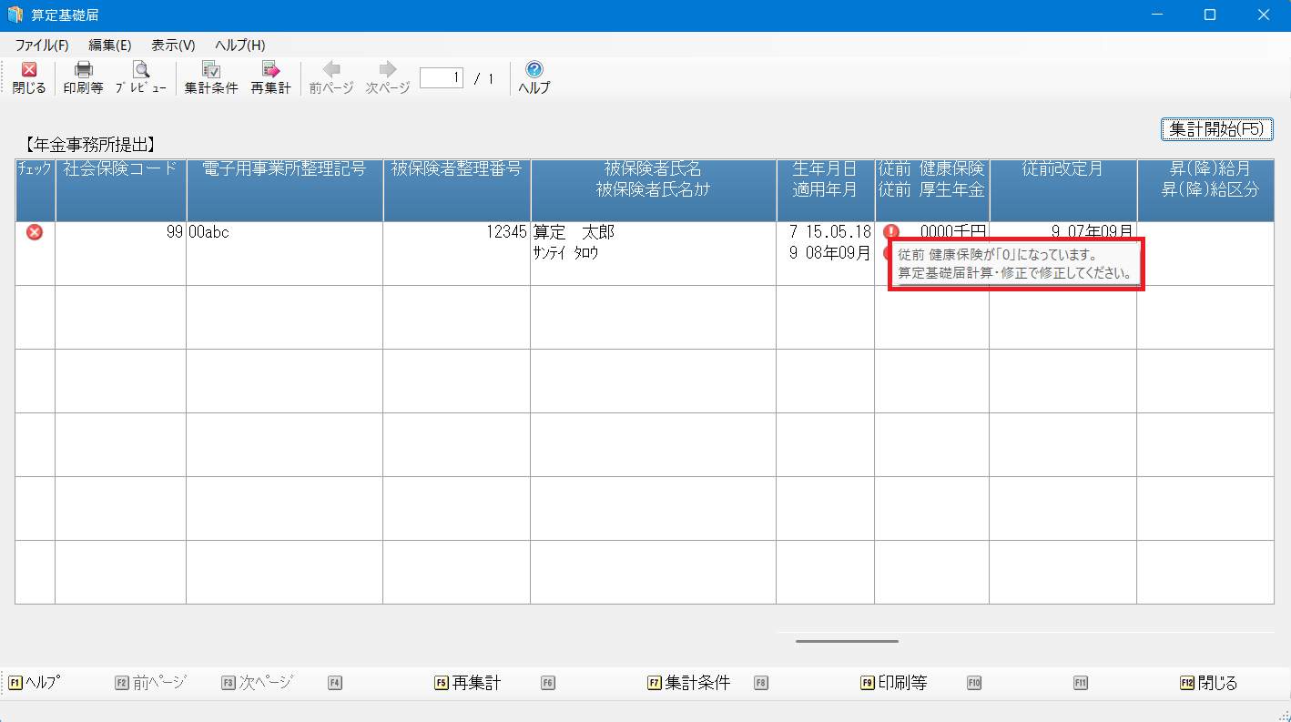
Task: Click the application icon in title bar
Action: [x=15, y=15]
